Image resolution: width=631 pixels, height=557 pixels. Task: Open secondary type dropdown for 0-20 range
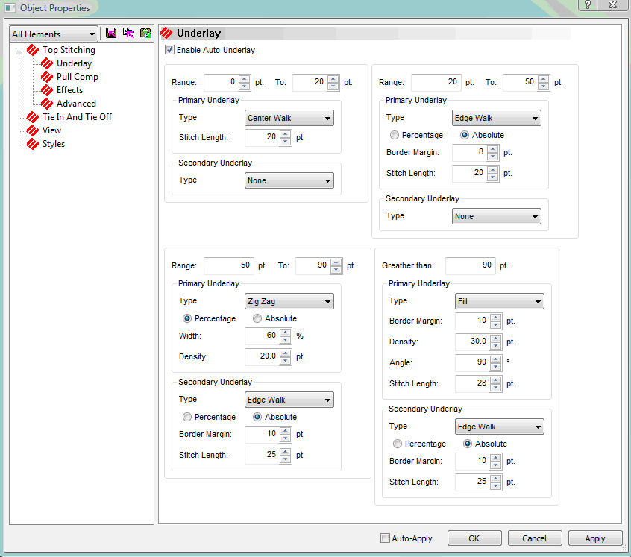289,180
